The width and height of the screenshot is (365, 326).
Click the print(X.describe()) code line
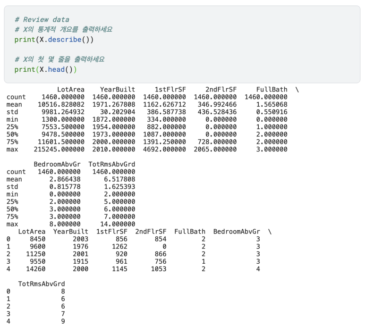pyautogui.click(x=54, y=40)
